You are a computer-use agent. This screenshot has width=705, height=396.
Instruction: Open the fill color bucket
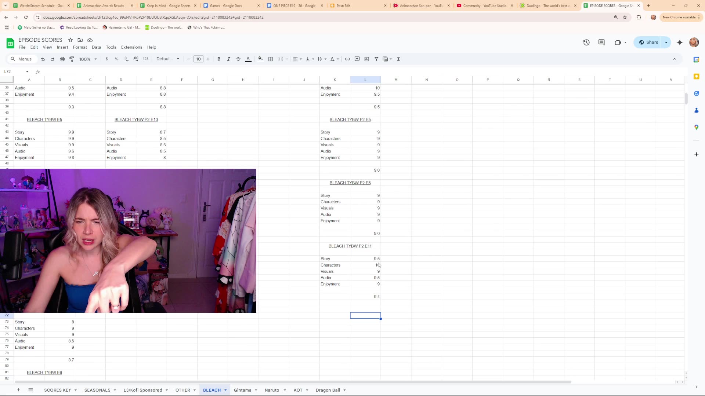[260, 59]
